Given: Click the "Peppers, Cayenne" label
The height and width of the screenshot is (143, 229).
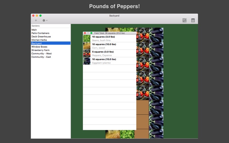Looking at the screenshot, I should (x=102, y=55).
